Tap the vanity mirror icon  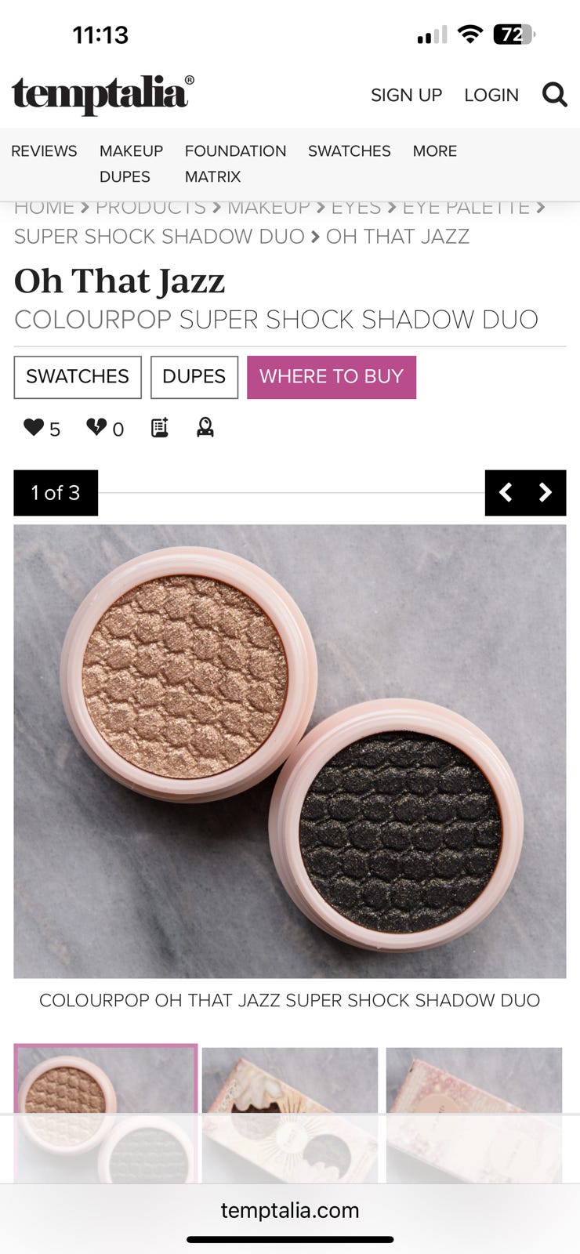[205, 427]
